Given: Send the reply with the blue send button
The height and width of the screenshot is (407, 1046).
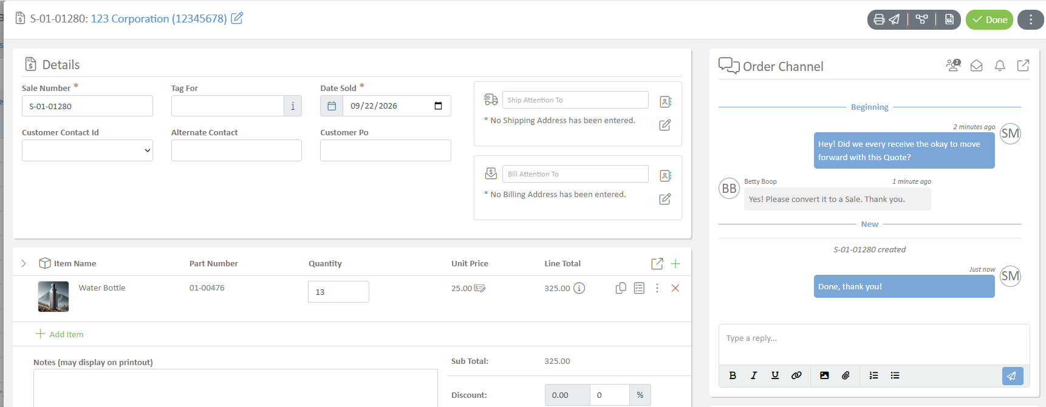Looking at the screenshot, I should point(1013,376).
